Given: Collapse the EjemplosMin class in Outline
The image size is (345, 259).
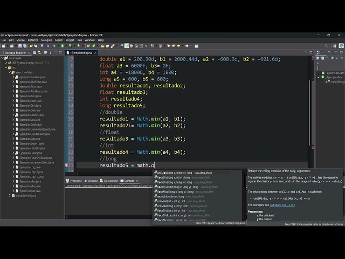Looking at the screenshot, I should coord(319,77).
